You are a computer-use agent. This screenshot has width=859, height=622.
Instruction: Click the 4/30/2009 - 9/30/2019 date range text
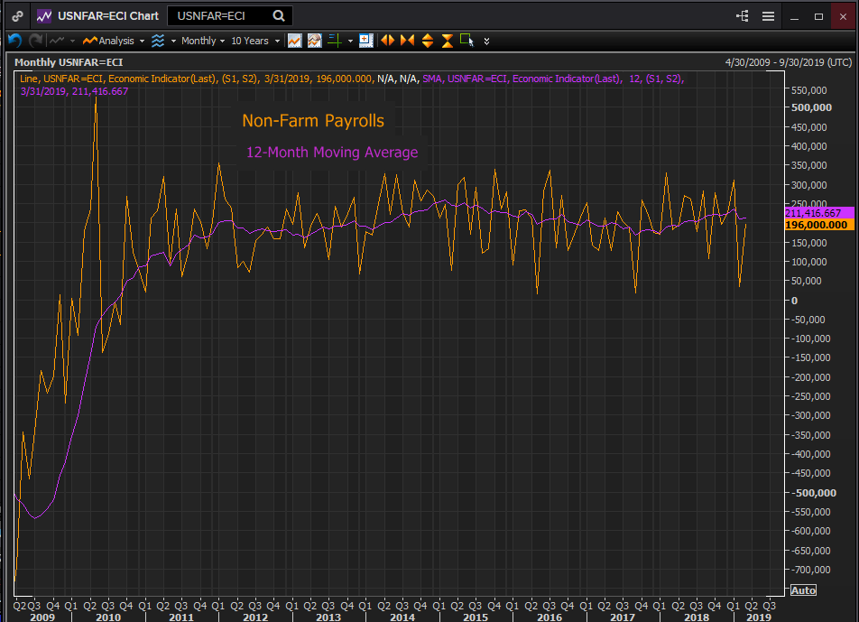tap(789, 62)
